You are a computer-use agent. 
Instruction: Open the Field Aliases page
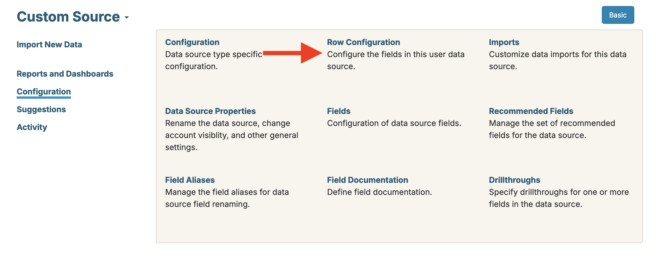[x=190, y=180]
